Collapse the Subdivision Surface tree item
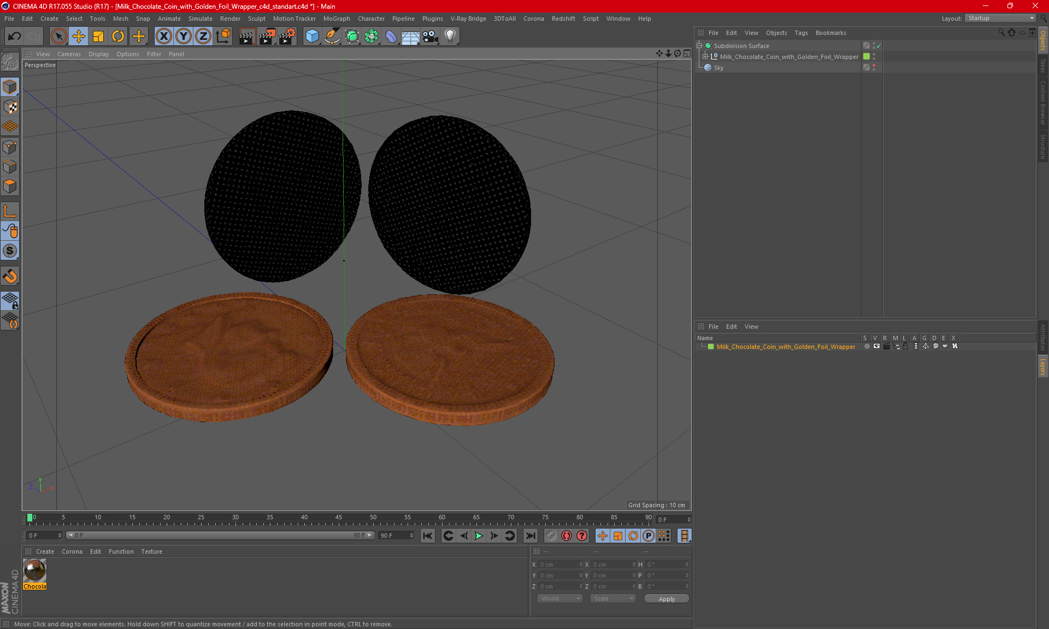The height and width of the screenshot is (629, 1049). click(x=699, y=46)
